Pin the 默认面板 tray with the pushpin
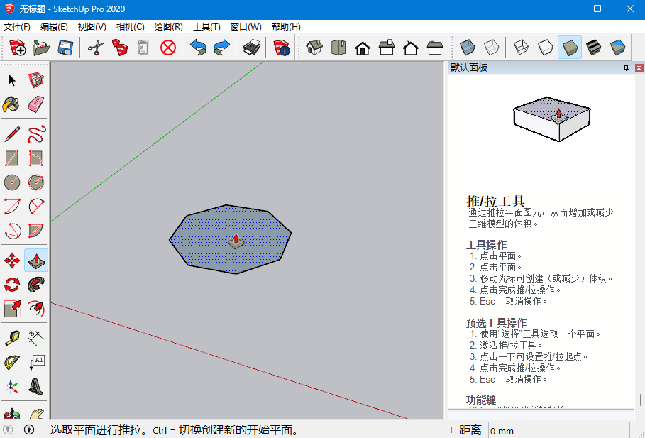The width and height of the screenshot is (645, 438). click(x=626, y=68)
